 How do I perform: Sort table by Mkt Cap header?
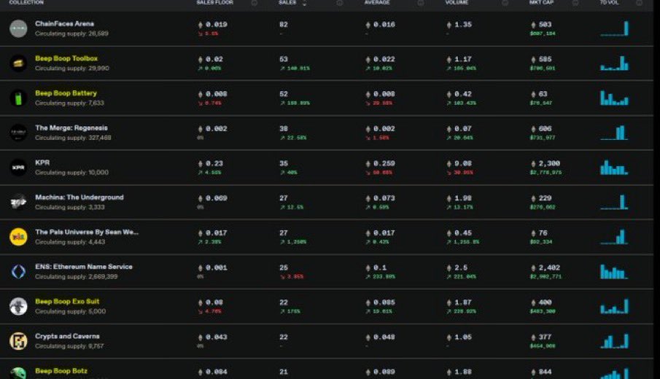[541, 2]
